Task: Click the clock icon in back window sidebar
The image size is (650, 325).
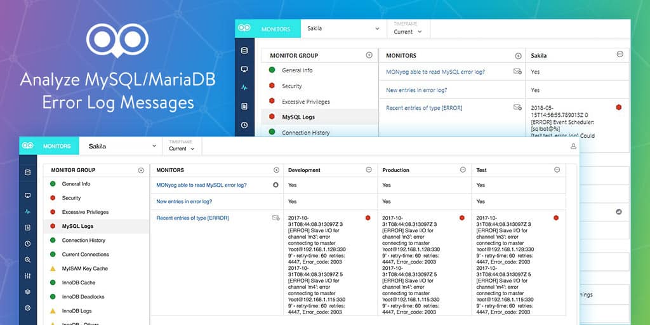Action: tap(244, 125)
